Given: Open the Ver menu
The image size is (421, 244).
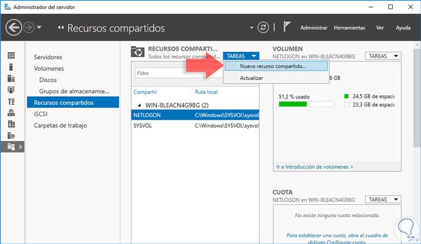Looking at the screenshot, I should point(379,28).
